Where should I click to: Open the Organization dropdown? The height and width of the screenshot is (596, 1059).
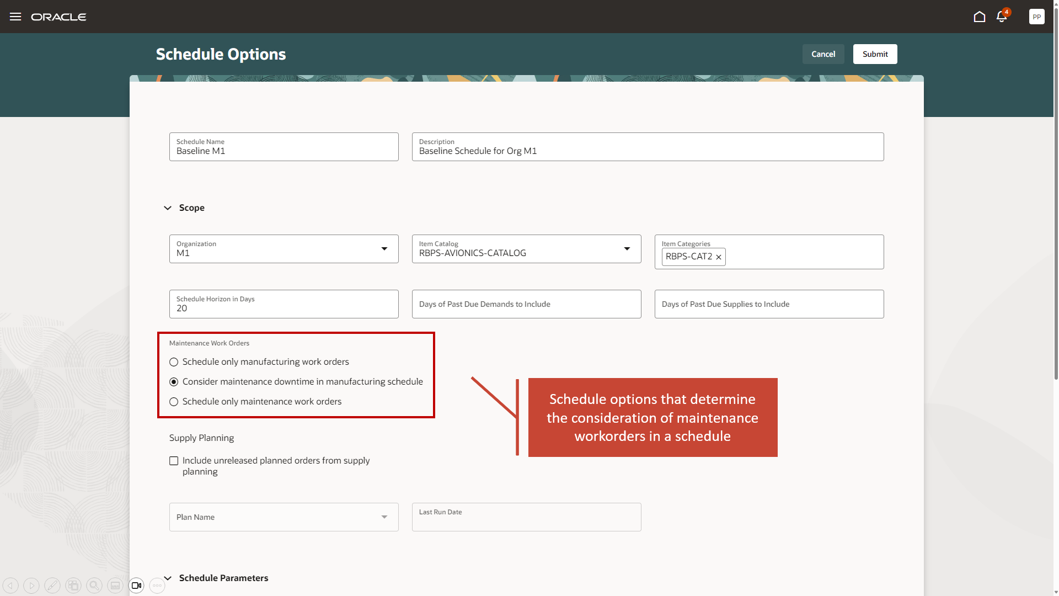(x=384, y=249)
